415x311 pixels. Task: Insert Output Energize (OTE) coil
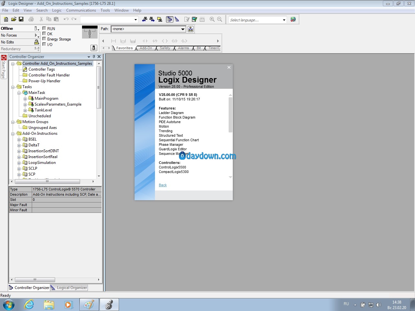pos(165,41)
